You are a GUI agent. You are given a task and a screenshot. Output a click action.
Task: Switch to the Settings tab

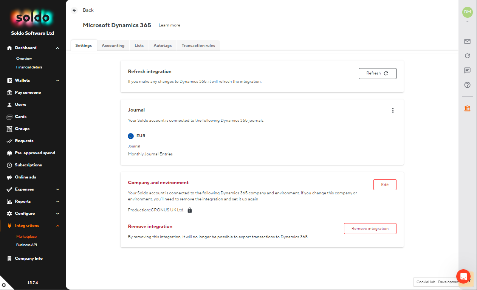point(84,45)
